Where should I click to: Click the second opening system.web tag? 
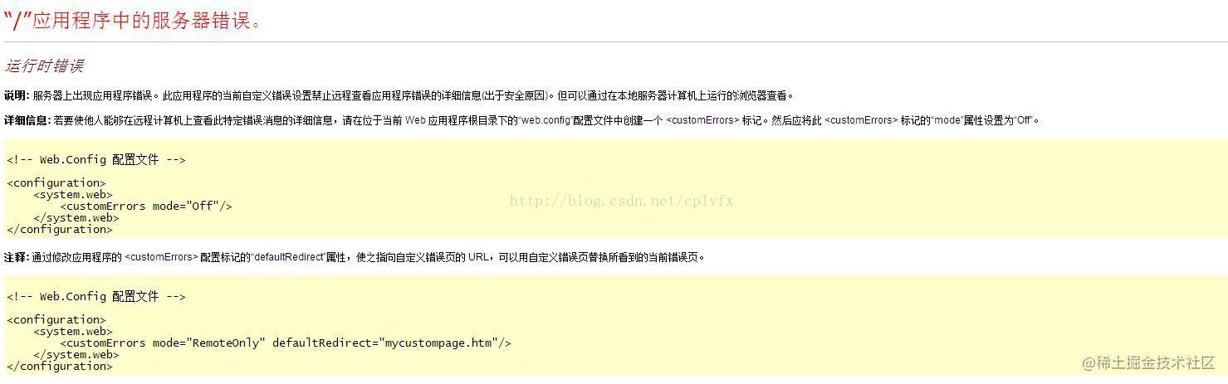(73, 332)
